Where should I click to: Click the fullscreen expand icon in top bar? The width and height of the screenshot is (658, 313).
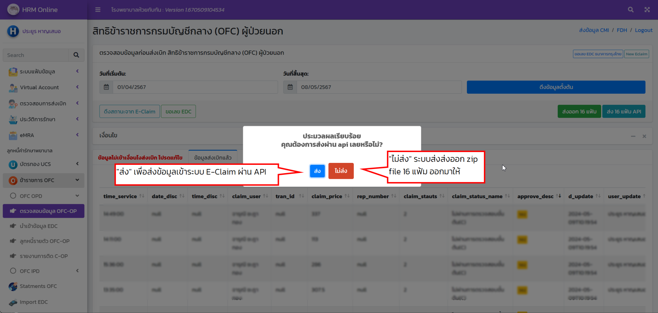[x=647, y=10]
